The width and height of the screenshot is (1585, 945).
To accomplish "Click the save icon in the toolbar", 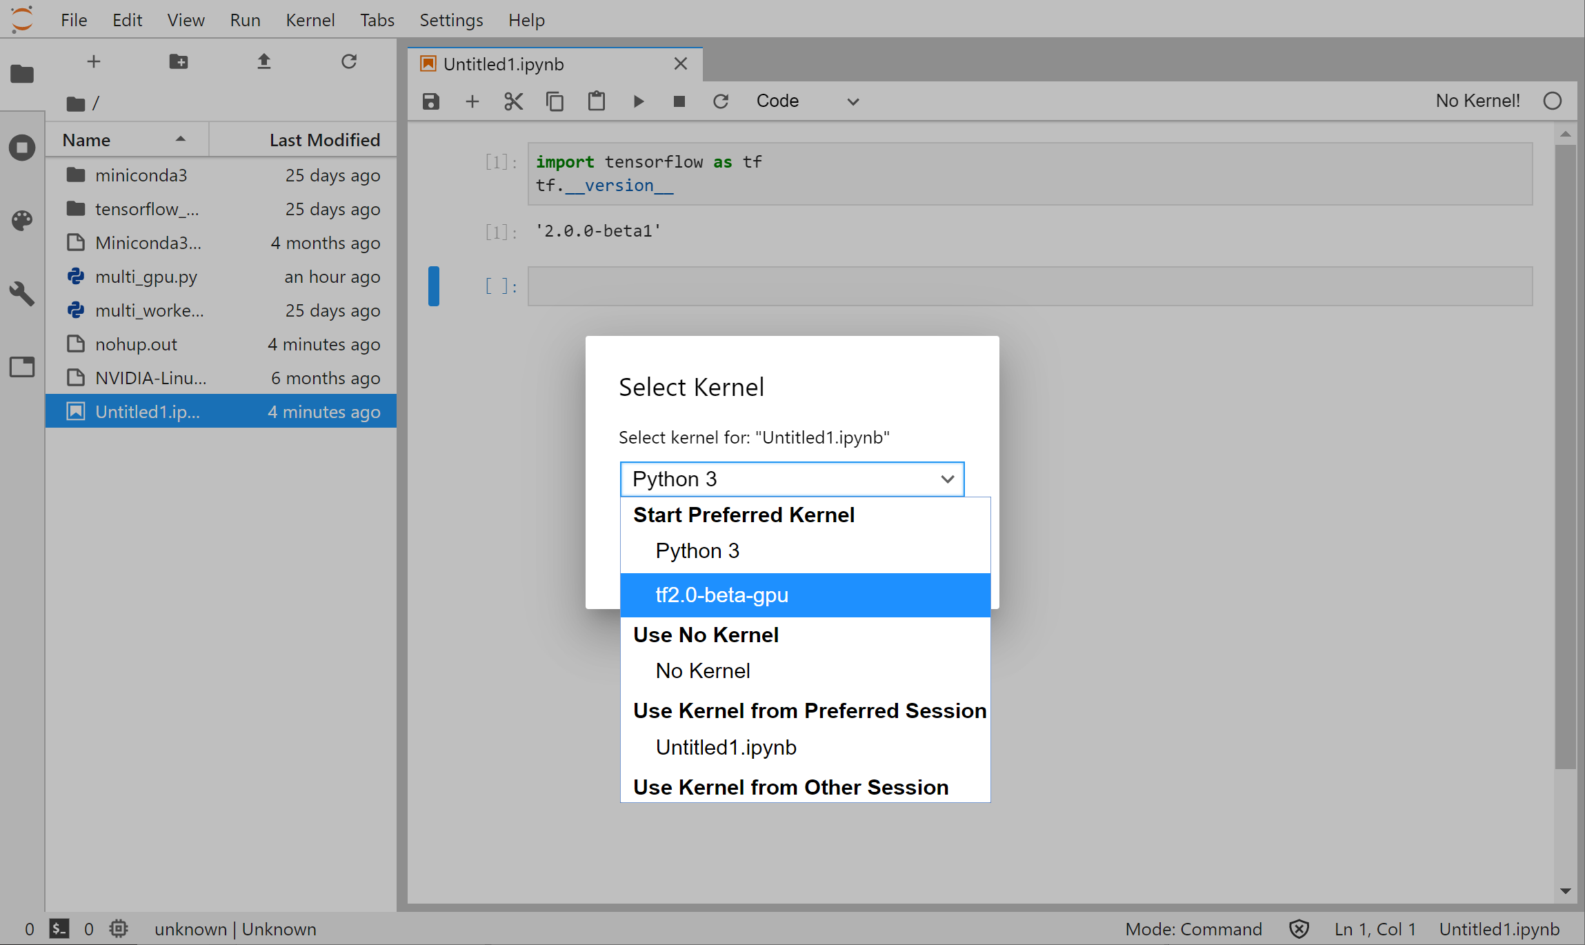I will (x=431, y=100).
